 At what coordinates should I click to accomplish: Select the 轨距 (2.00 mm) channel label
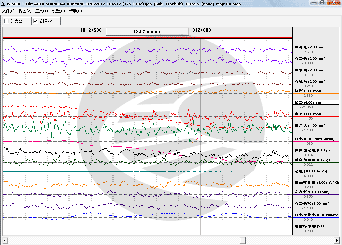point(308,91)
